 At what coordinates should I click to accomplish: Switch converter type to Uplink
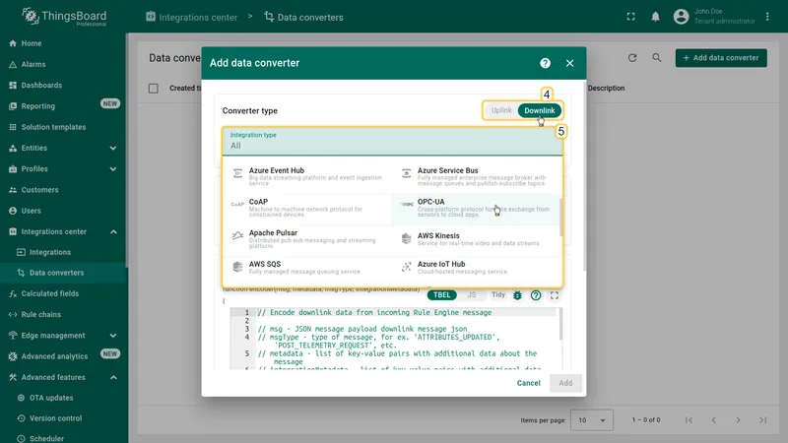(501, 110)
